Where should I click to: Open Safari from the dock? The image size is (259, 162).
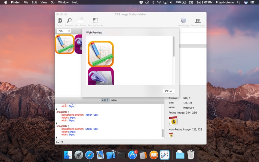tap(90, 155)
